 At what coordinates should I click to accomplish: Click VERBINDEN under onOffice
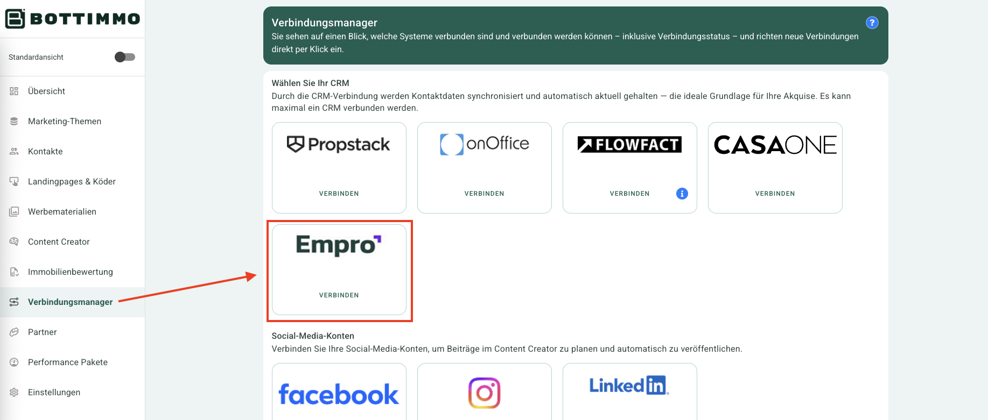484,194
